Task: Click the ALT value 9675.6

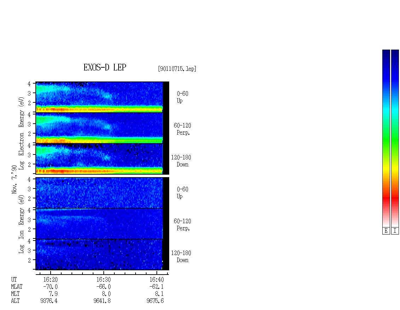Action: pyautogui.click(x=155, y=301)
